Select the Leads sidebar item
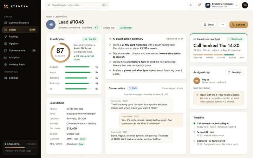Image resolution: width=253 pixels, height=158 pixels. pyautogui.click(x=20, y=29)
